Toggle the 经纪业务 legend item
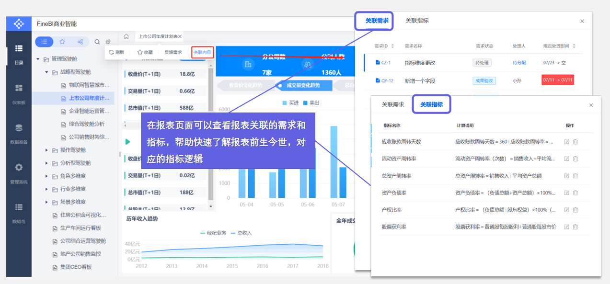 point(212,233)
